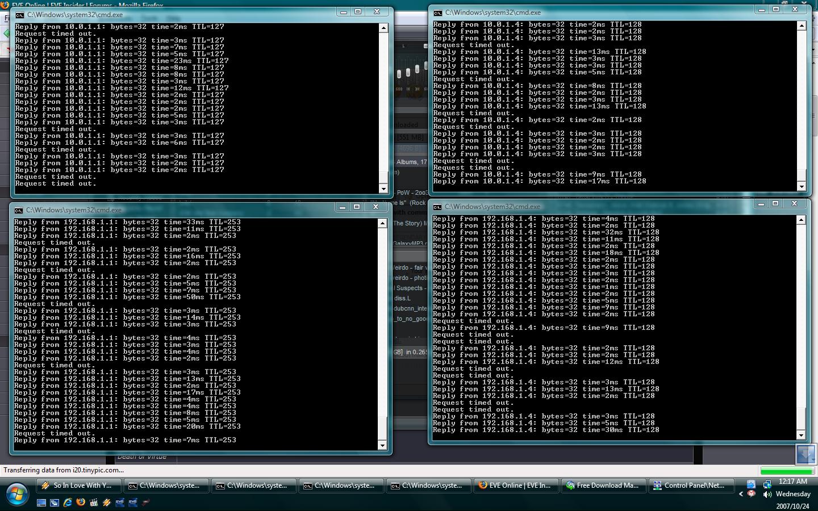The width and height of the screenshot is (818, 511).
Task: Click scroll up arrow in 192.168.1.4 cmd window
Action: tap(801, 220)
